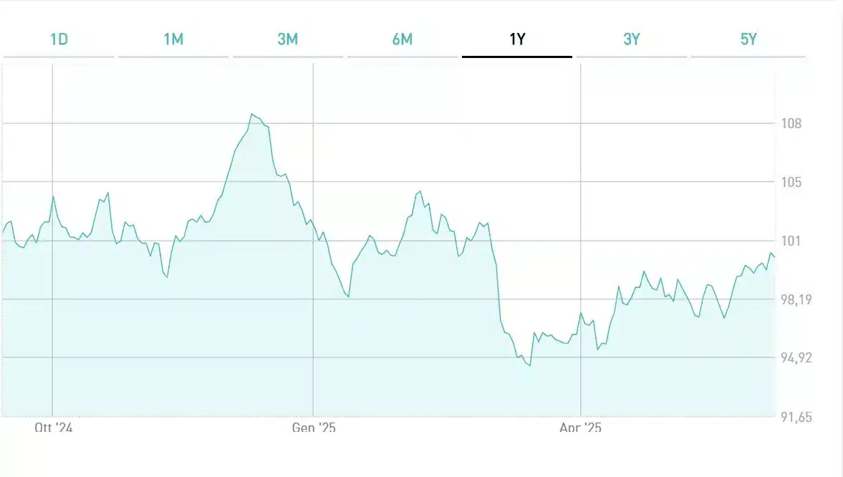
Task: Click the 108 y-axis price label
Action: [791, 124]
